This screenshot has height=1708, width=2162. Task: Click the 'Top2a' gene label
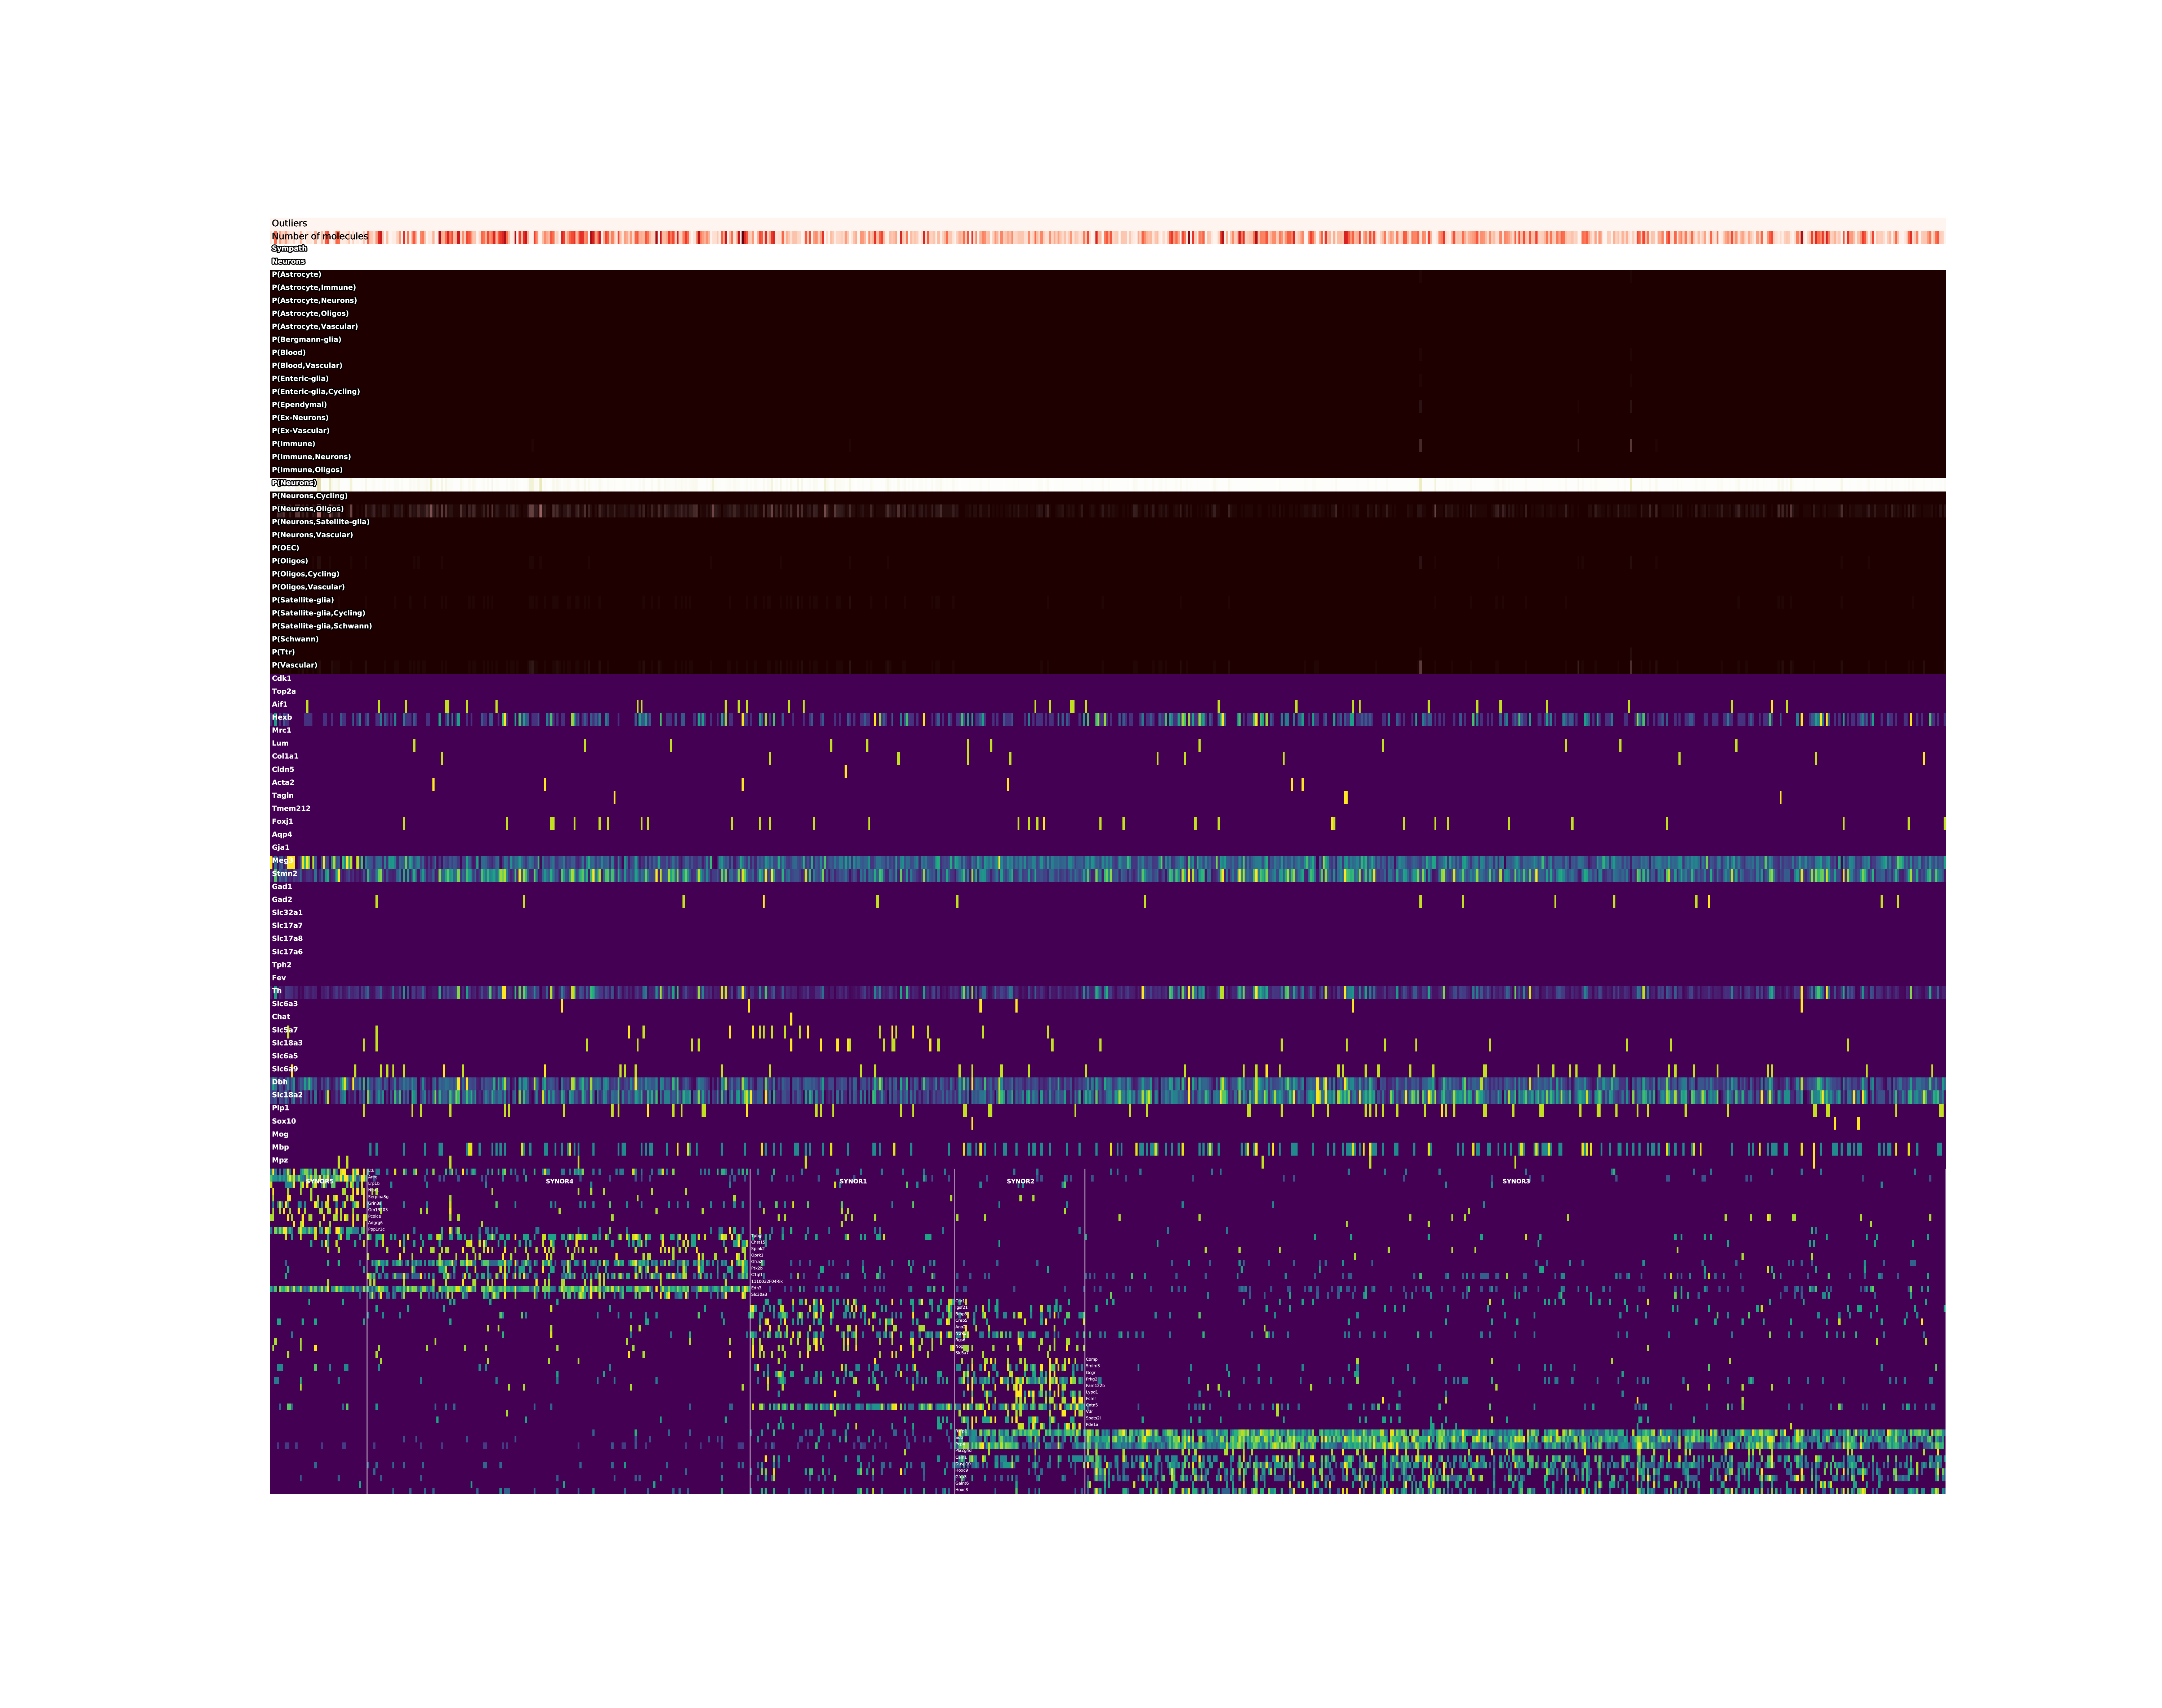(284, 691)
